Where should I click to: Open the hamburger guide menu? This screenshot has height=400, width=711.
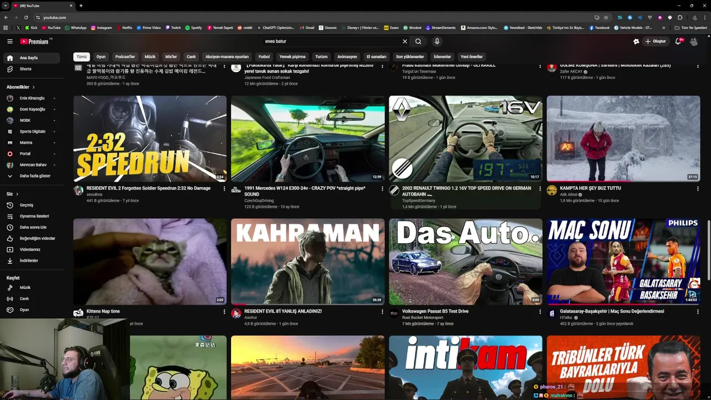pos(9,41)
